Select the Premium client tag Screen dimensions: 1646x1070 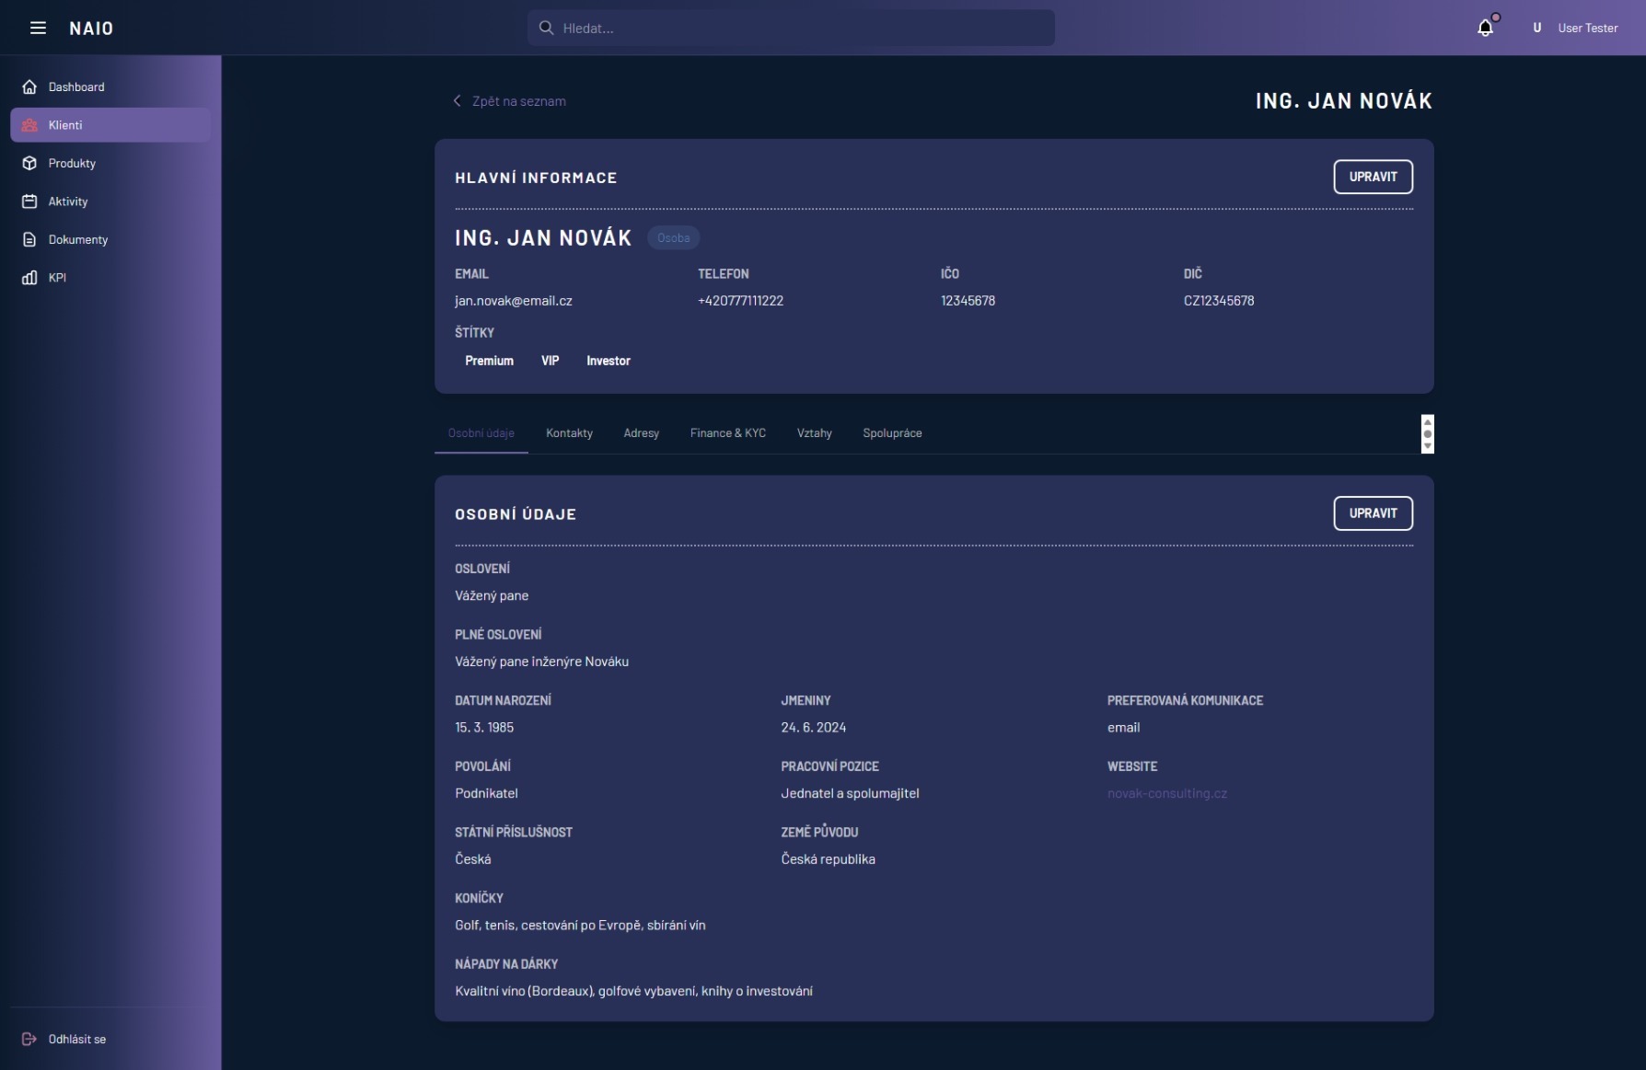click(x=489, y=361)
